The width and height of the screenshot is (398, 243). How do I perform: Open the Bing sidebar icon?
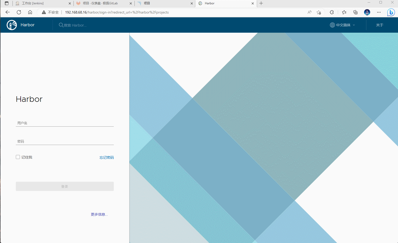click(391, 12)
